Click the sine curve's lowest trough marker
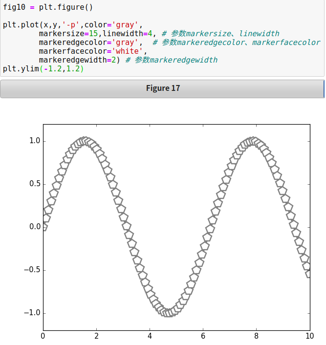This screenshot has width=326, height=345. (169, 313)
